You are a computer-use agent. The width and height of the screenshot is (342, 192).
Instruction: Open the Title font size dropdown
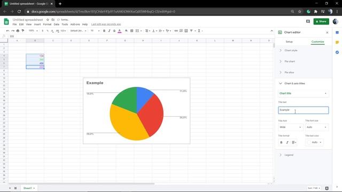[317, 127]
